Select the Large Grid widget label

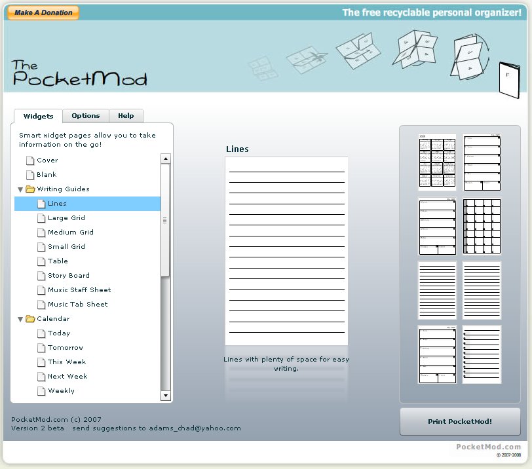pyautogui.click(x=66, y=217)
